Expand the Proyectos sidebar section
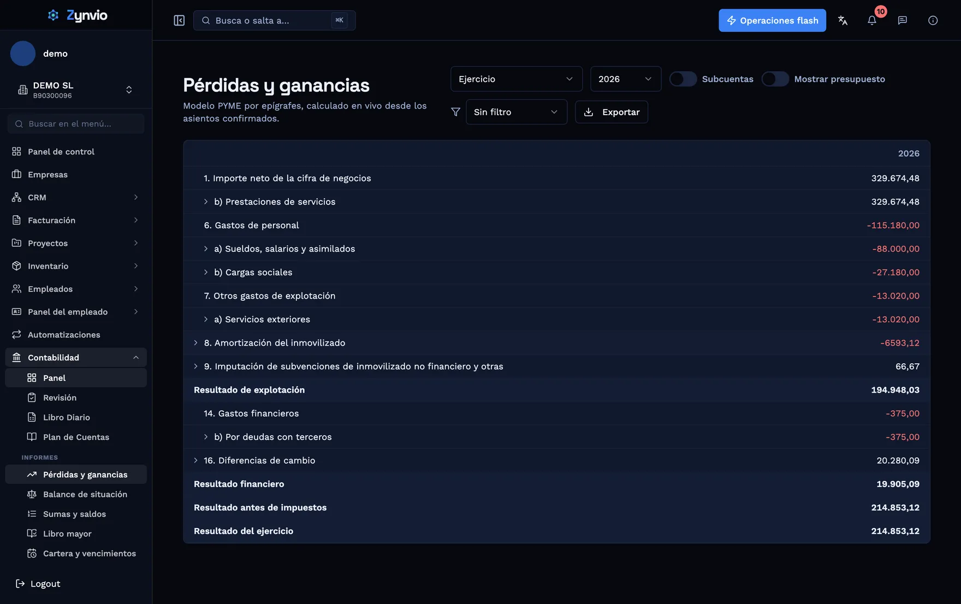This screenshot has height=604, width=961. [x=76, y=243]
